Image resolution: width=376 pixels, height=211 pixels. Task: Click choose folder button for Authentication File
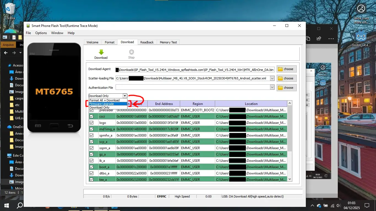click(286, 88)
